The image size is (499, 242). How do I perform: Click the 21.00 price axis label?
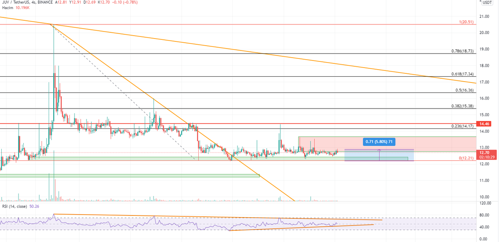tap(484, 17)
